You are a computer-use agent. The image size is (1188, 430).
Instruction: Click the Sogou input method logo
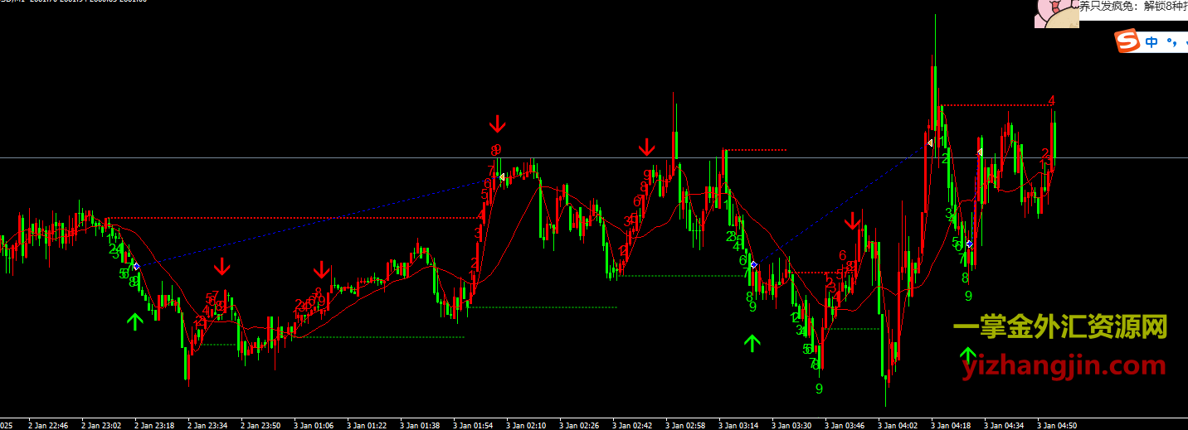point(1127,41)
